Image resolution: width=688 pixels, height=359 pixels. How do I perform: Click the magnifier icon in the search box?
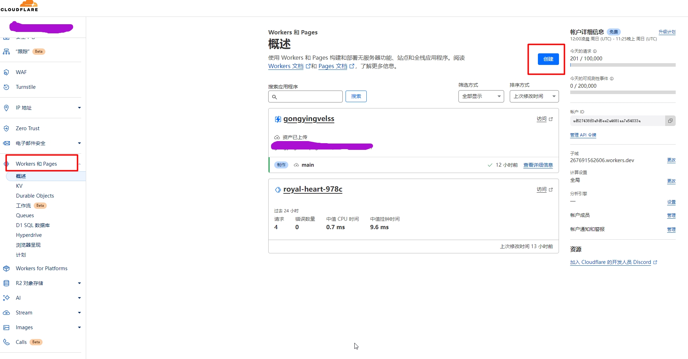click(x=275, y=97)
